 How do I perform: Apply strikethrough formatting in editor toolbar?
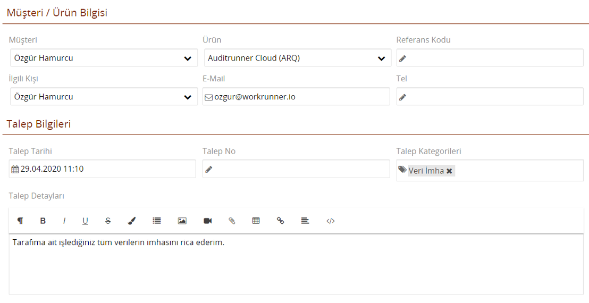108,221
